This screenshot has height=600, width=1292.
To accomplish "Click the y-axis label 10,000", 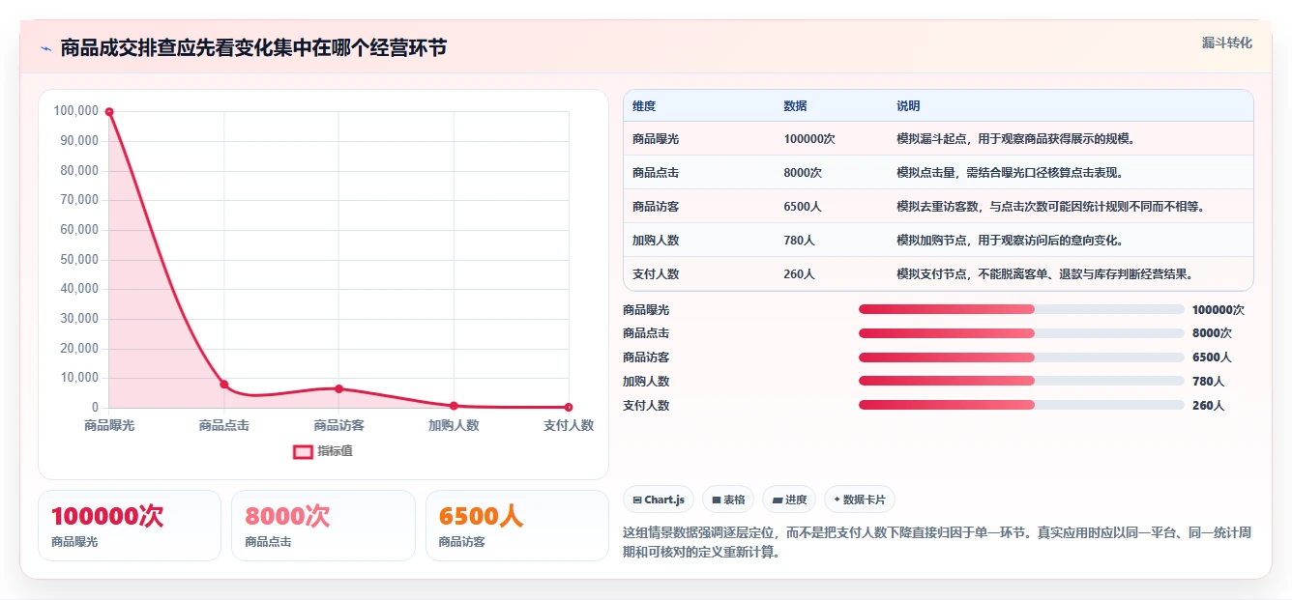I will coord(79,378).
